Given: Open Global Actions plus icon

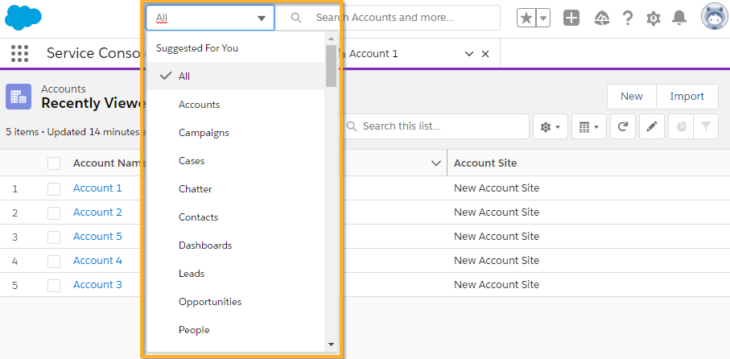Looking at the screenshot, I should (571, 18).
